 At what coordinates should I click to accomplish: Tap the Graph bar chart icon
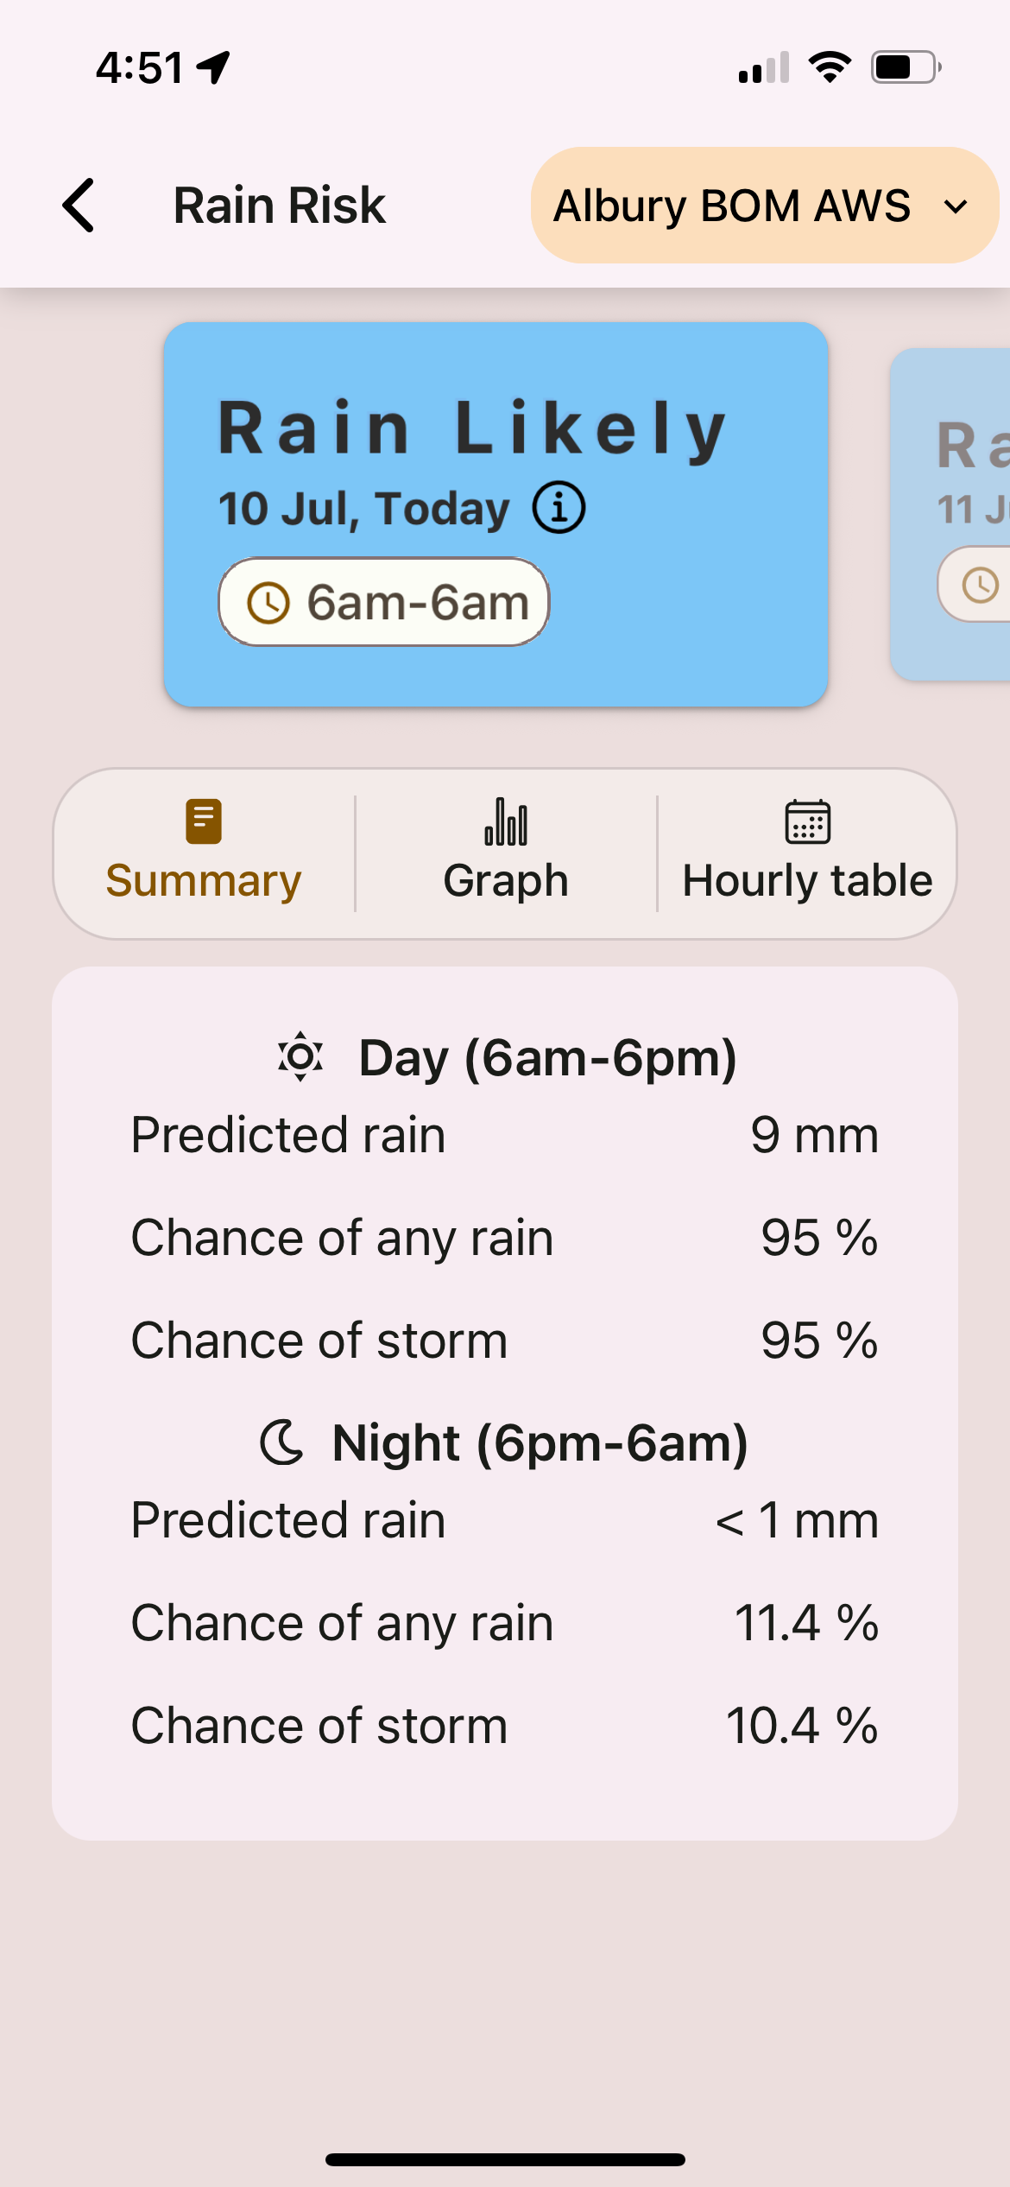[x=506, y=821]
